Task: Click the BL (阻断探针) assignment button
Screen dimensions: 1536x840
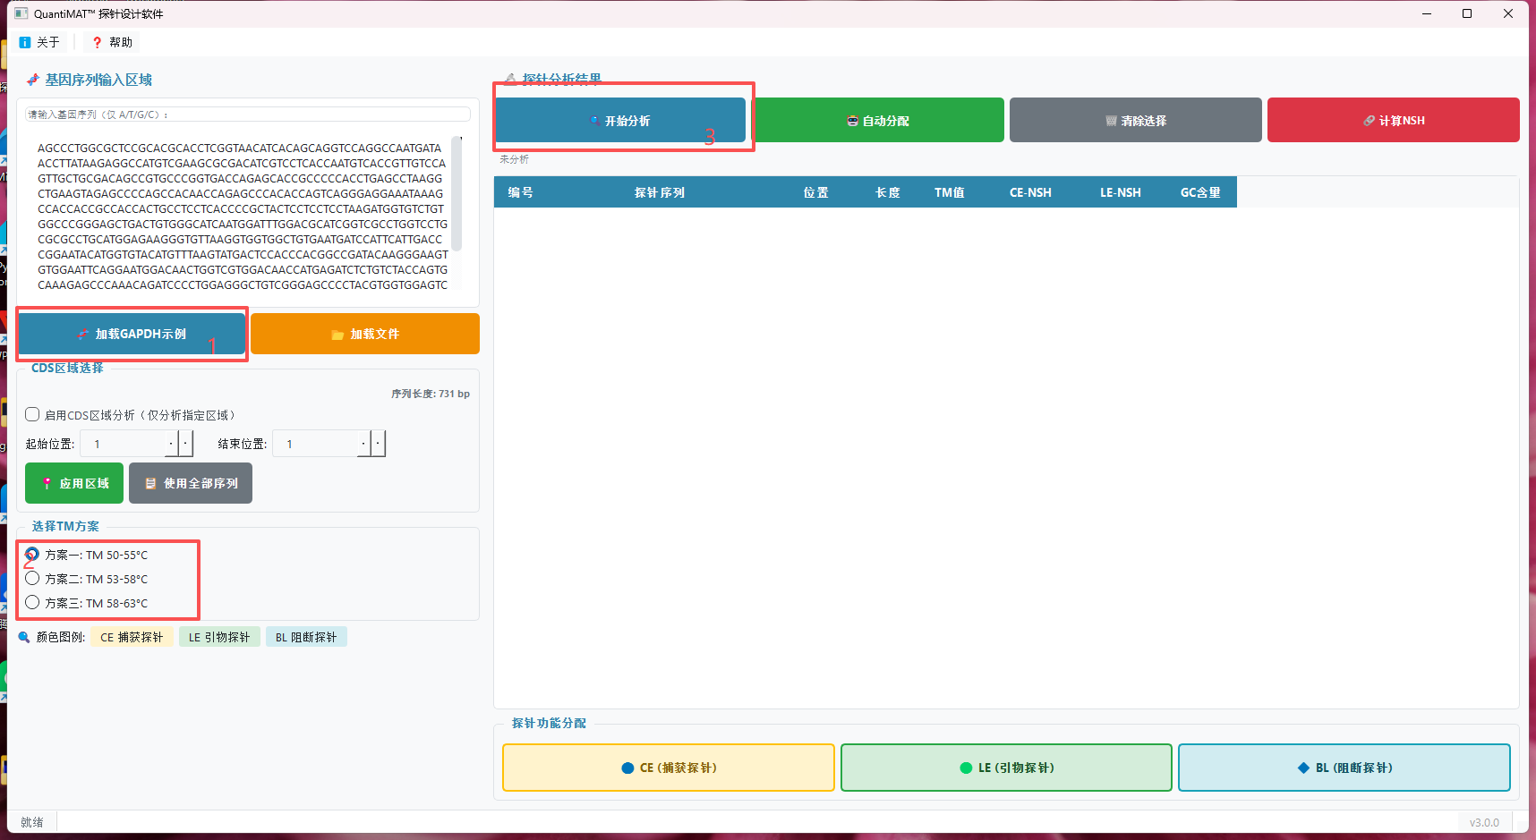Action: click(1344, 767)
